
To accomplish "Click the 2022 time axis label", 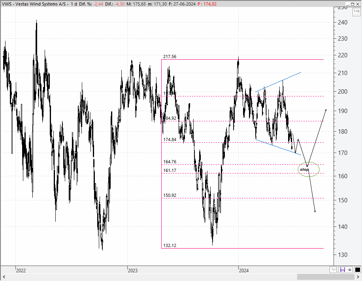I will tap(21, 271).
